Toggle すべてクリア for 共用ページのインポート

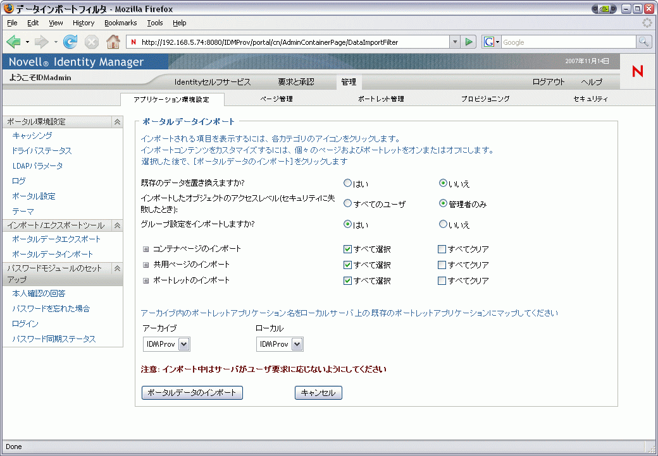(442, 265)
